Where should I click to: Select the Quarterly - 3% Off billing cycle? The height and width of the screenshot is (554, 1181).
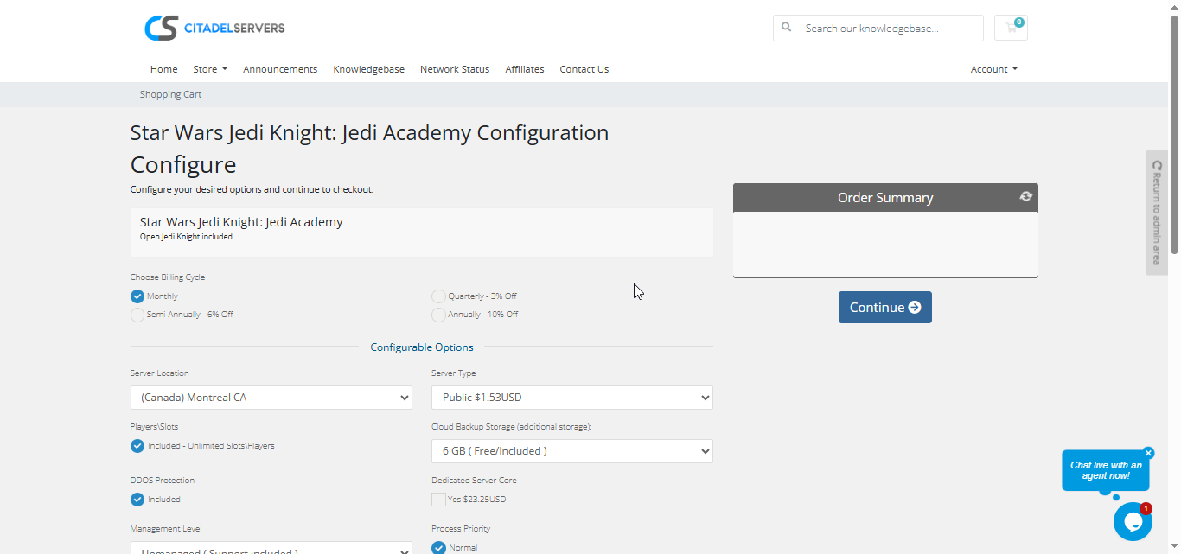(439, 296)
